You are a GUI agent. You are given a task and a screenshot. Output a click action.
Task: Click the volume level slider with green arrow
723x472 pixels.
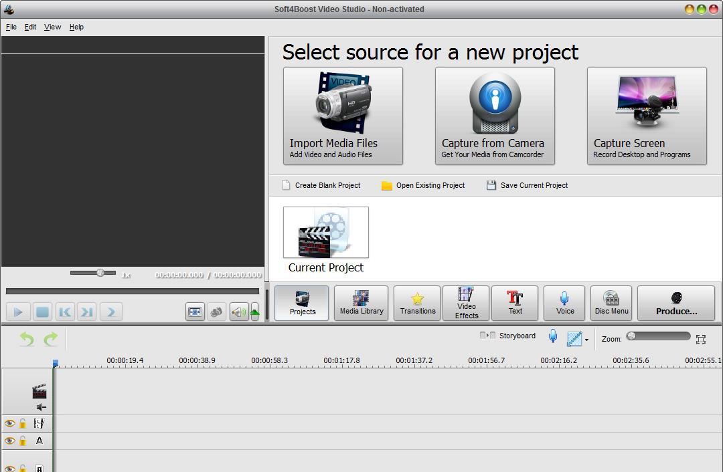click(254, 312)
